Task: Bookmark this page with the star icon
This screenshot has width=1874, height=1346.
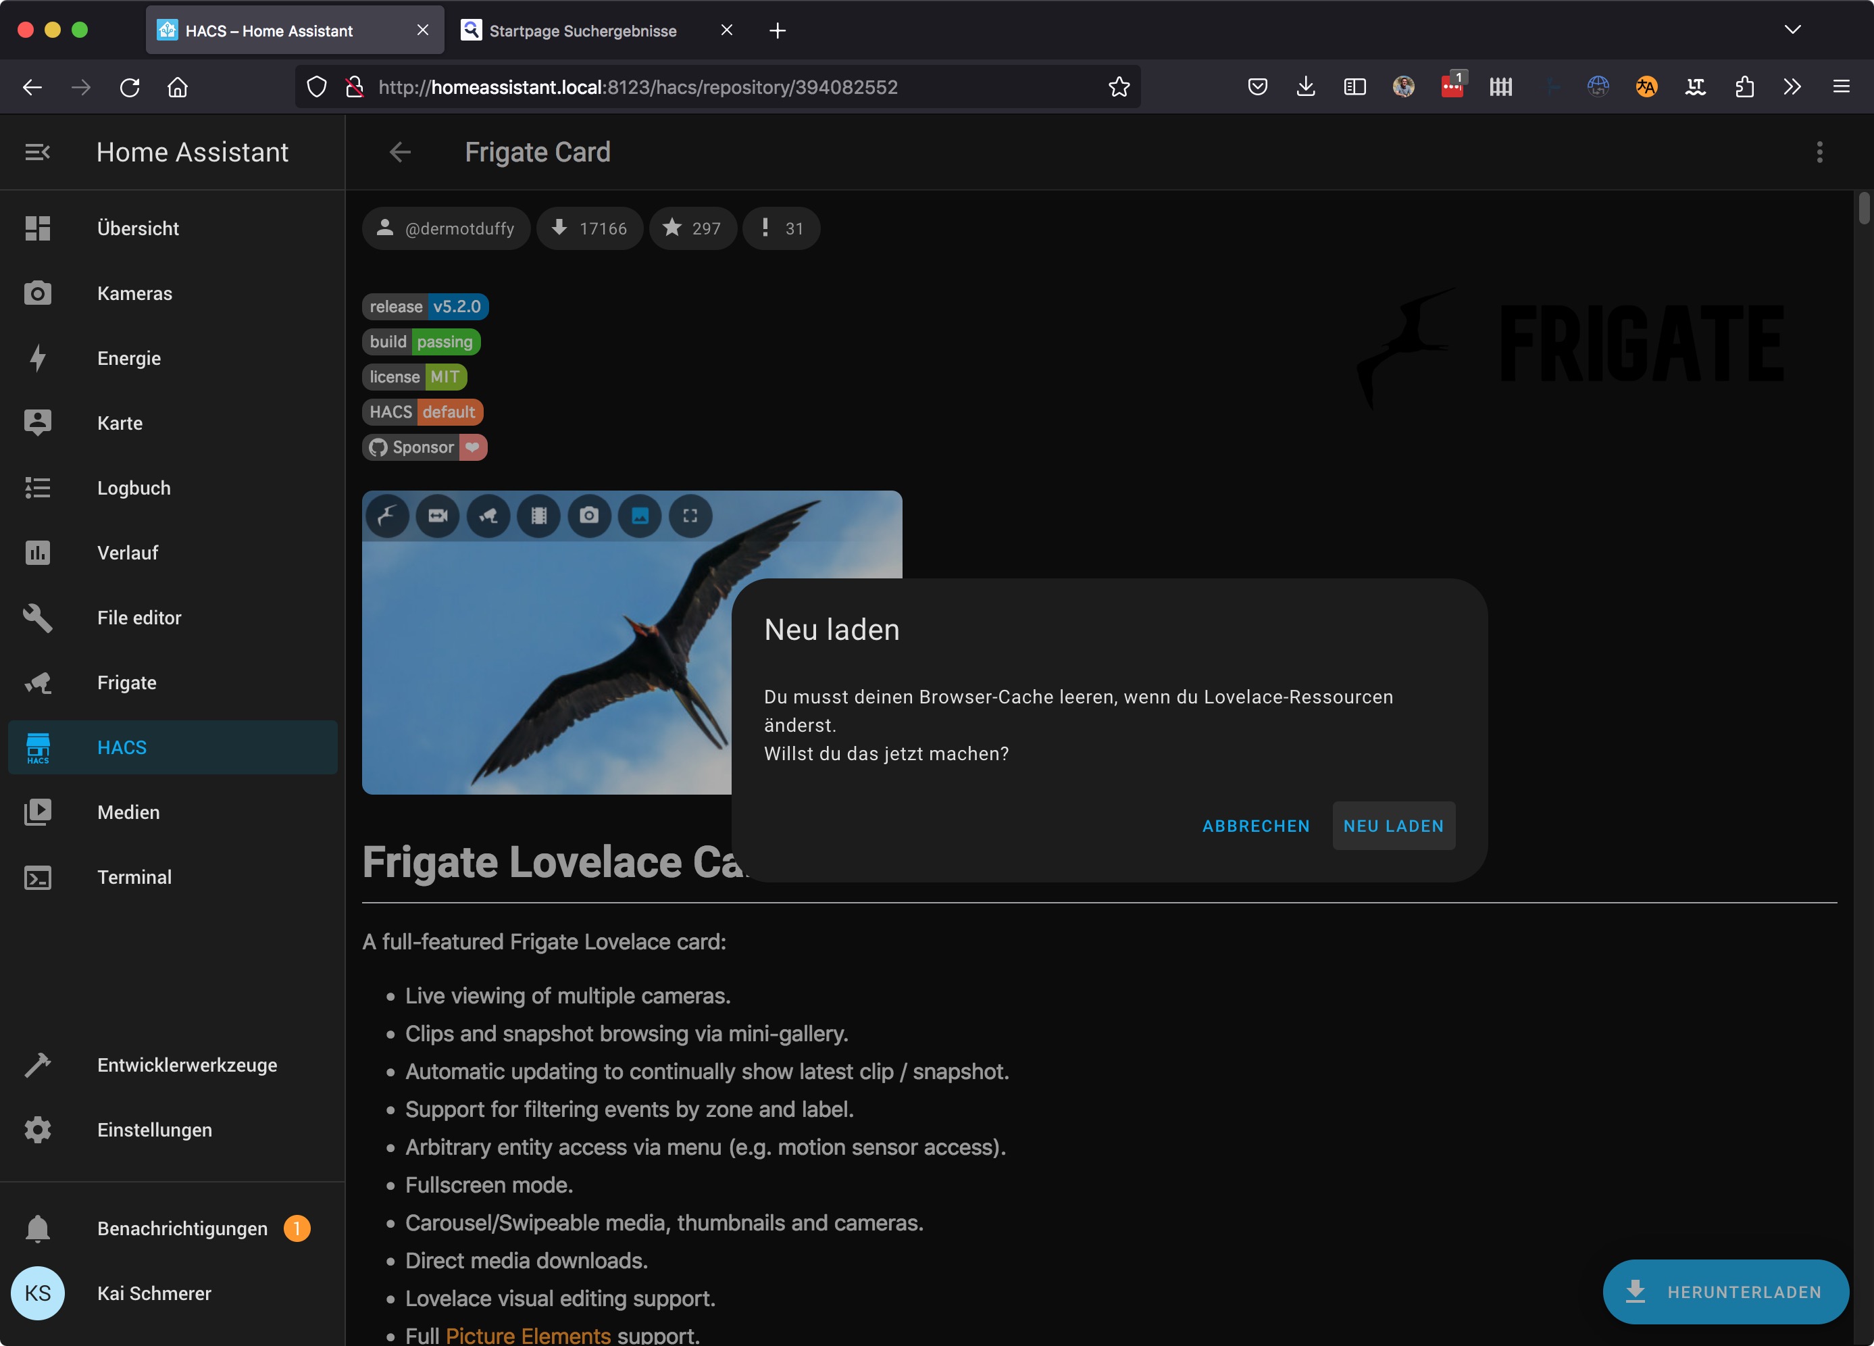Action: (1119, 86)
